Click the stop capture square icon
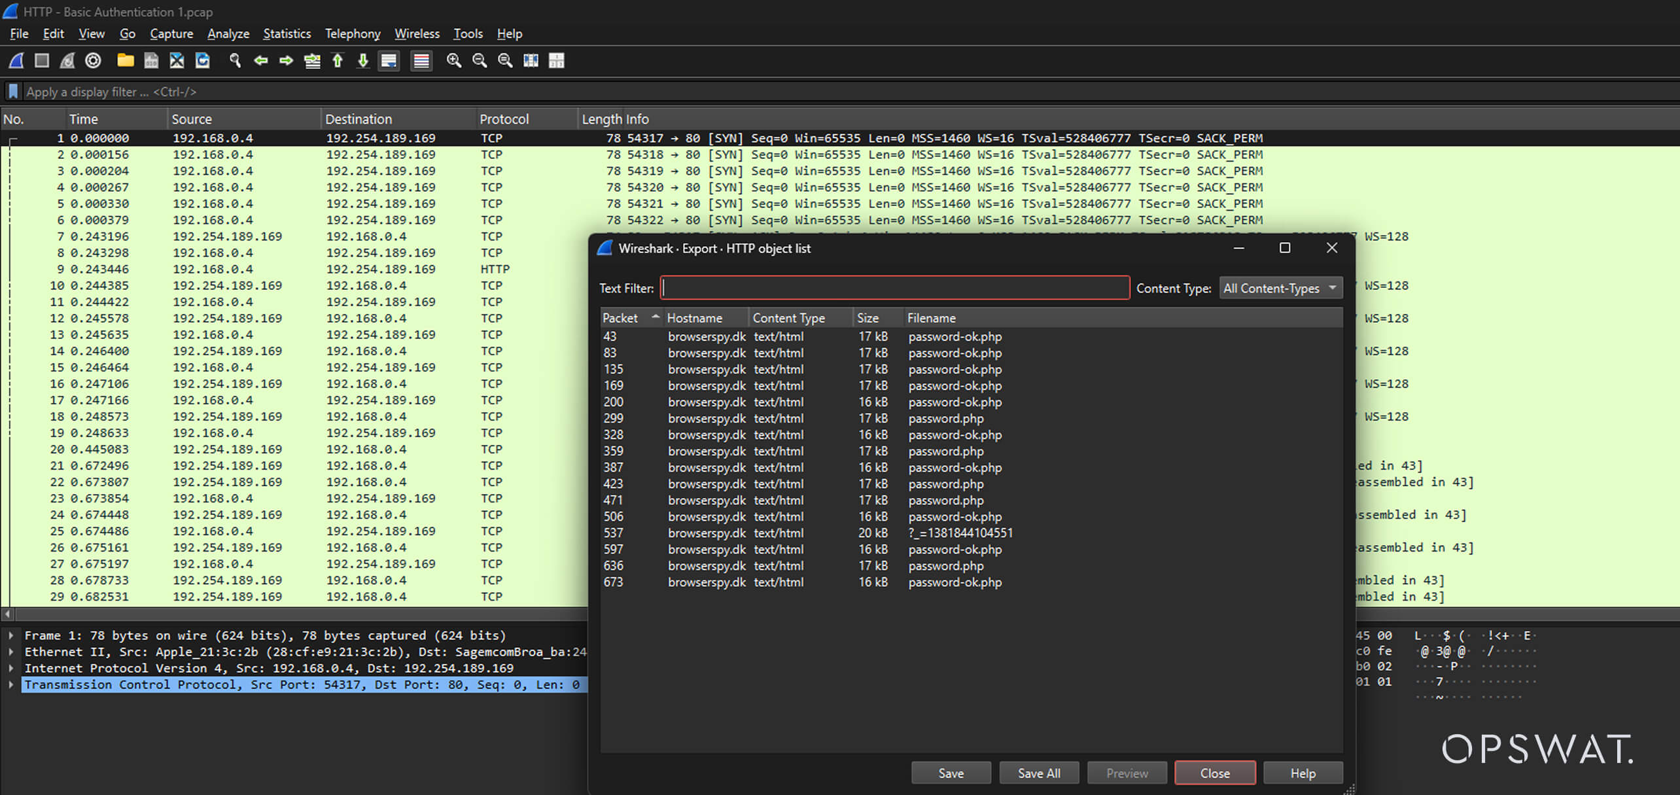Viewport: 1680px width, 795px height. tap(42, 61)
